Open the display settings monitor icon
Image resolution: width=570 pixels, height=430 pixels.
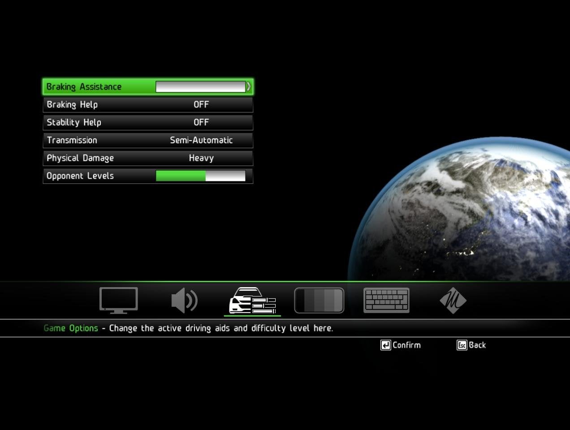coord(118,300)
